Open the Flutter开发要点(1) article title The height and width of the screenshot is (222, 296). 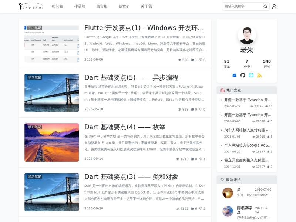pos(144,28)
